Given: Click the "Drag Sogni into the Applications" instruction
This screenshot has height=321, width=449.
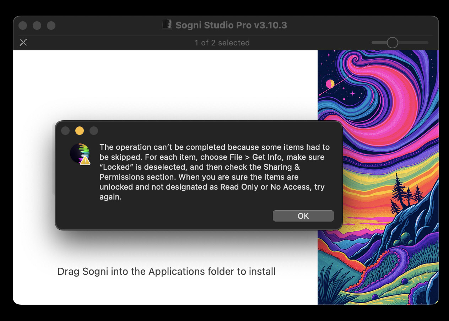Looking at the screenshot, I should pyautogui.click(x=166, y=272).
